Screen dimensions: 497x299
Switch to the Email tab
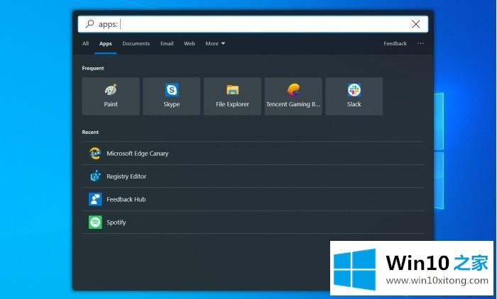pos(167,43)
